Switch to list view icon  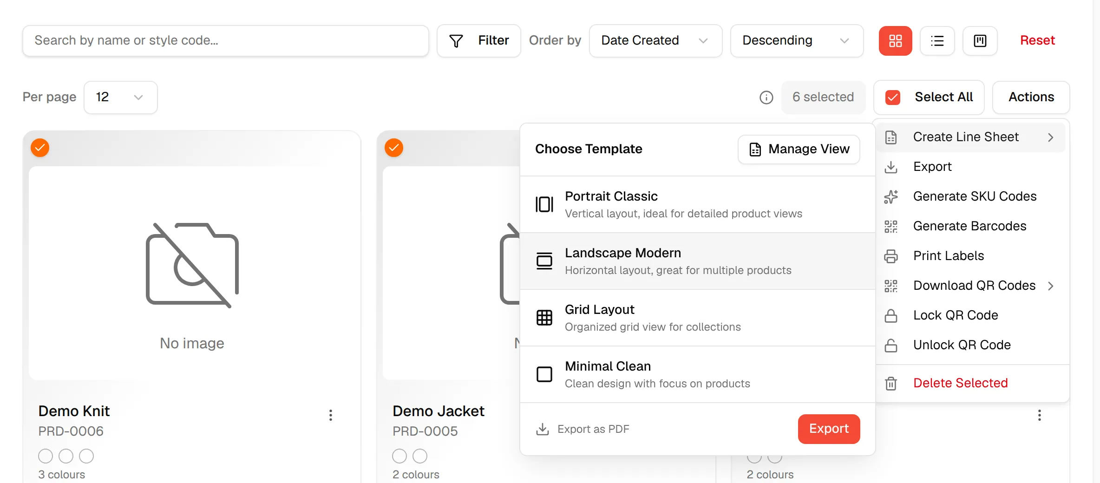[x=937, y=41]
